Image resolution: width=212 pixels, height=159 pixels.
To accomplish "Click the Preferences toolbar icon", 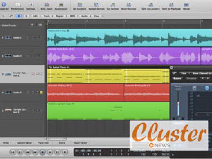I will [17, 5].
